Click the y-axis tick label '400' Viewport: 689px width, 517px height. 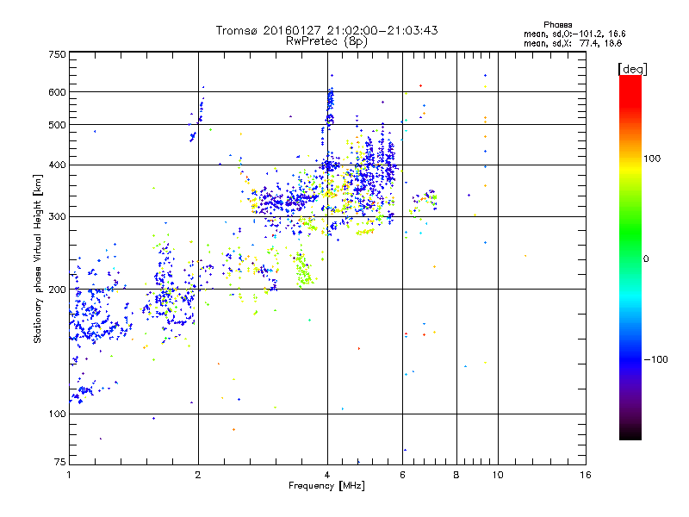coord(57,165)
